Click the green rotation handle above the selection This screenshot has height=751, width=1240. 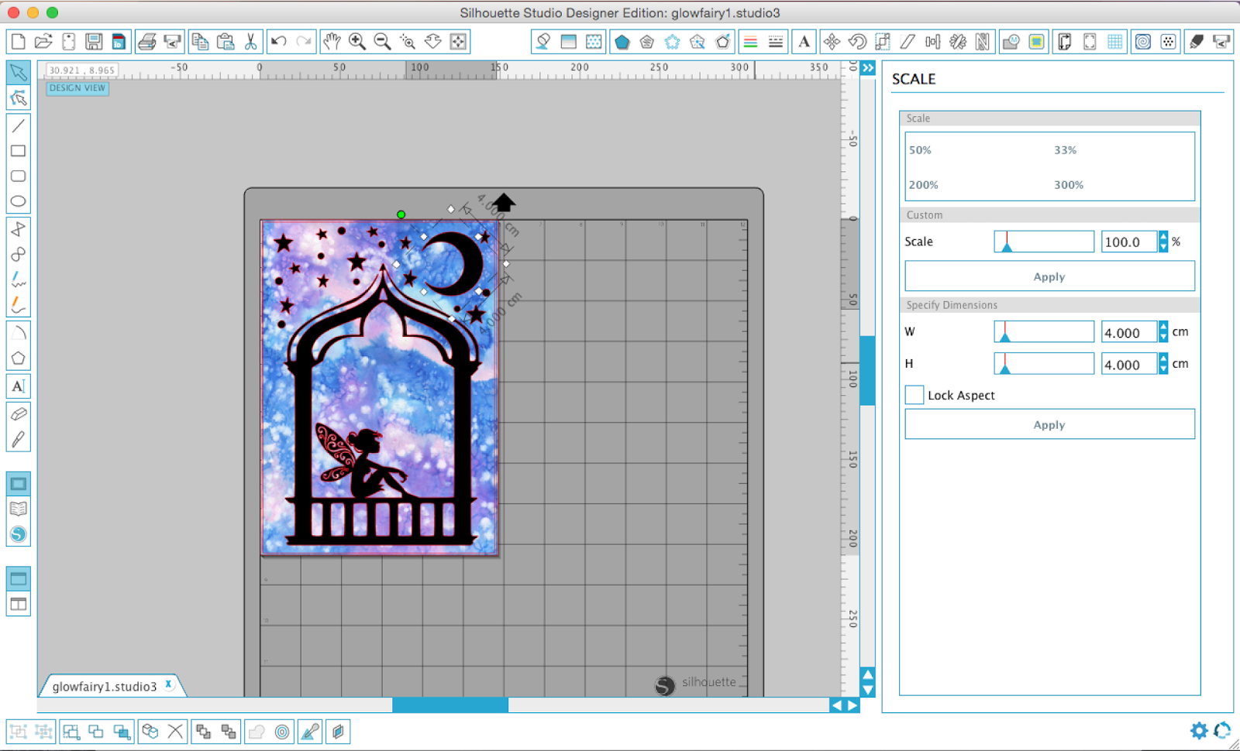coord(401,214)
